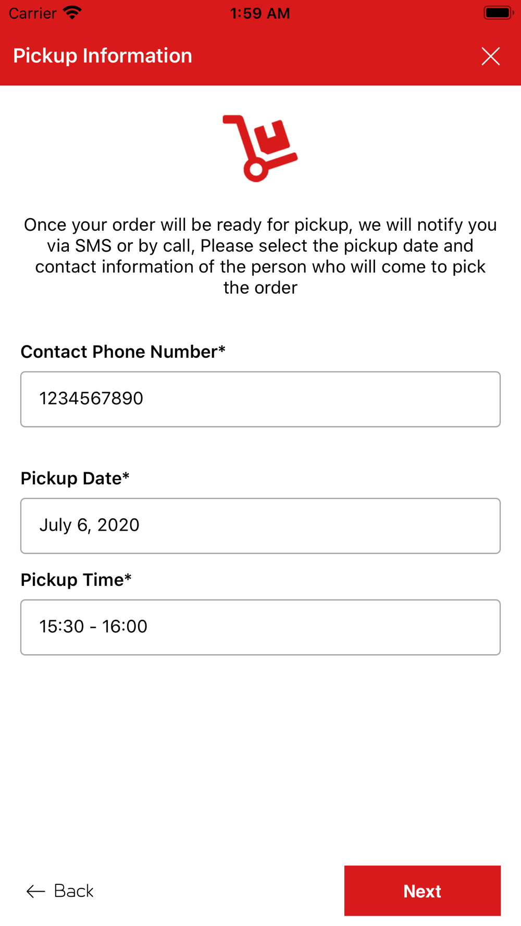Image resolution: width=521 pixels, height=926 pixels.
Task: Tap the pickup instructions paragraph
Action: pyautogui.click(x=260, y=256)
